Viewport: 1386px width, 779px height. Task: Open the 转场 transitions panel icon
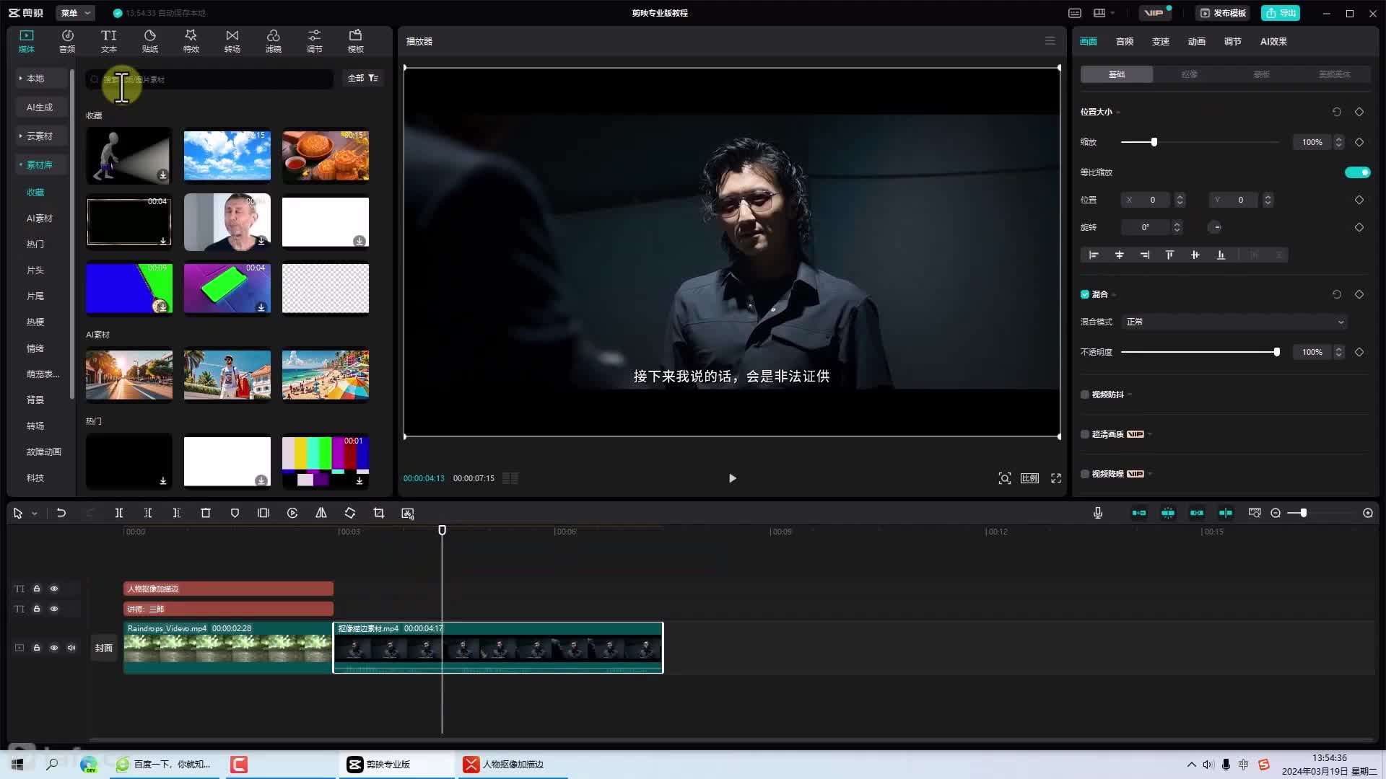[x=232, y=41]
